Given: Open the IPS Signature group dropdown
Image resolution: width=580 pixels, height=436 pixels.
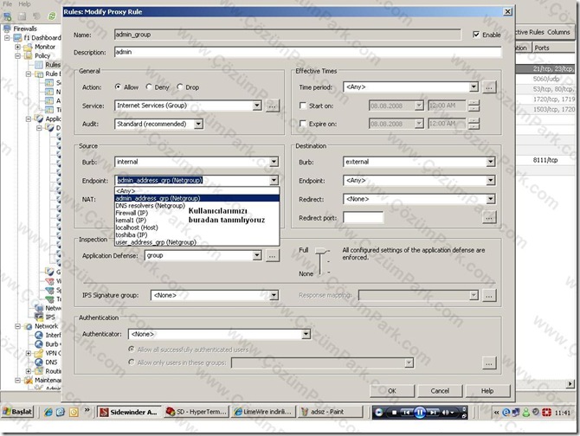Looking at the screenshot, I should pyautogui.click(x=274, y=295).
